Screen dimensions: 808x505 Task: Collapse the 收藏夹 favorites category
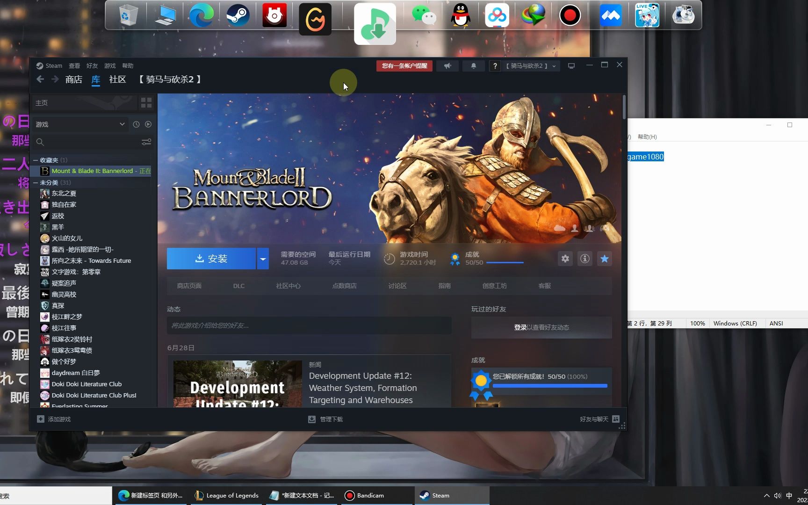click(x=35, y=160)
